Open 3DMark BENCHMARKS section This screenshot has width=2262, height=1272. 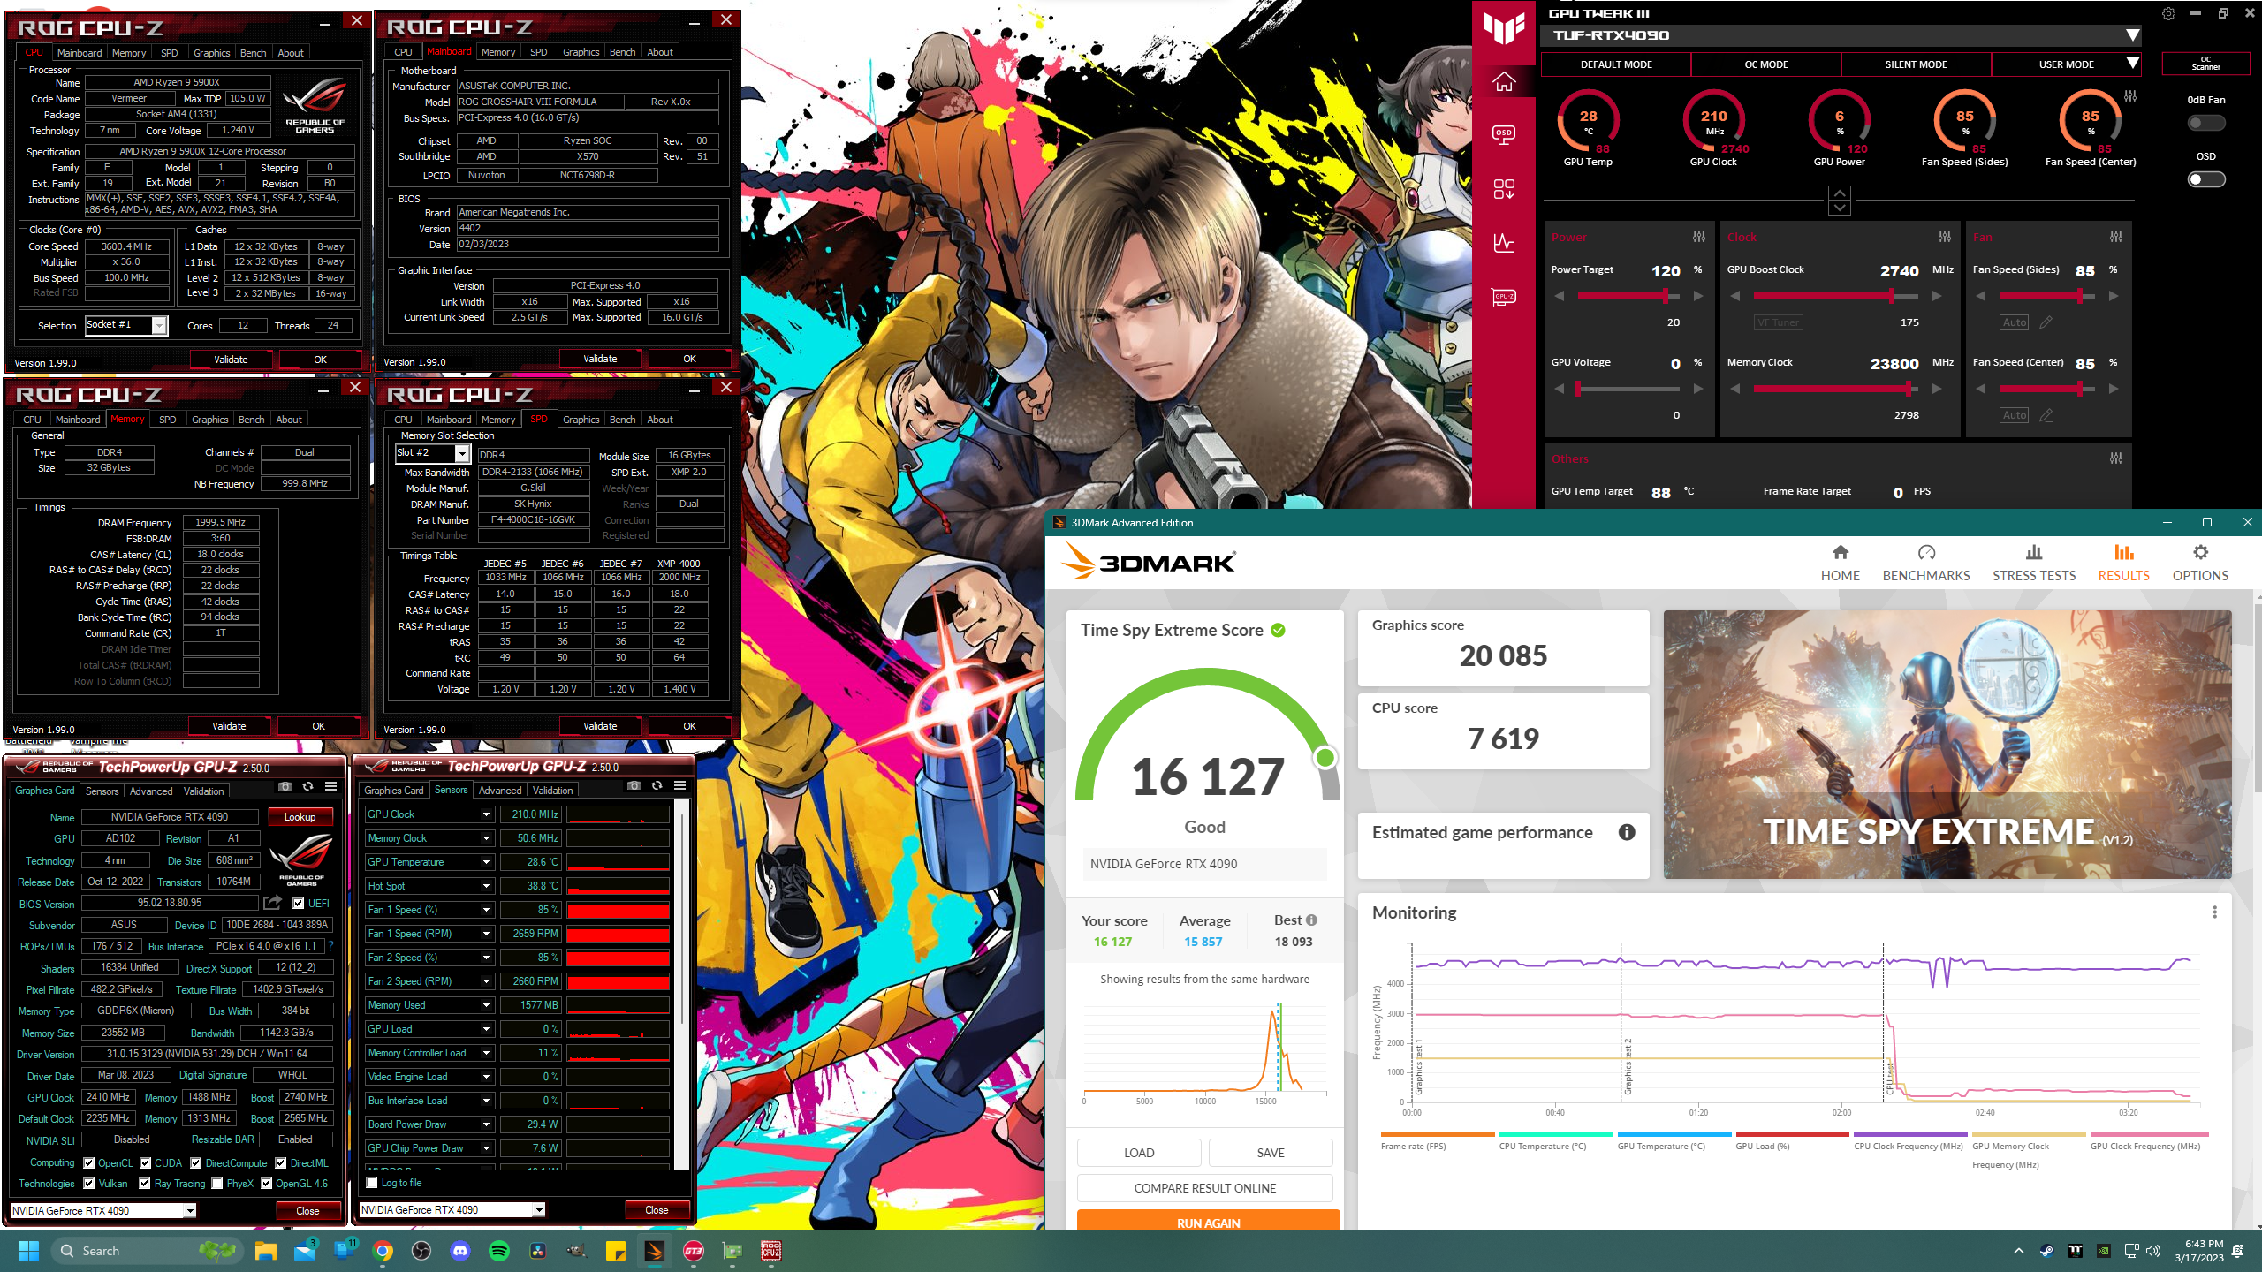1926,563
